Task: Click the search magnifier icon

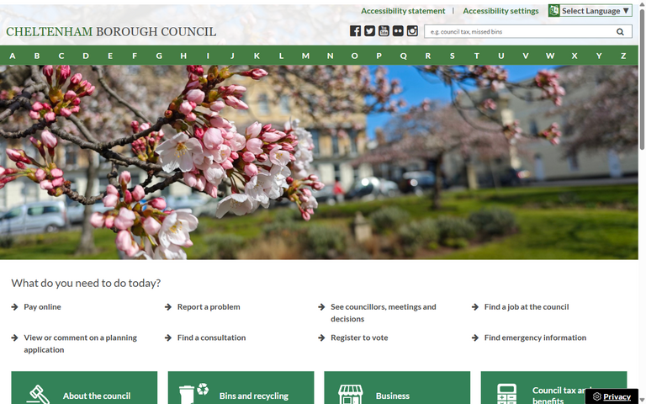Action: pos(621,32)
